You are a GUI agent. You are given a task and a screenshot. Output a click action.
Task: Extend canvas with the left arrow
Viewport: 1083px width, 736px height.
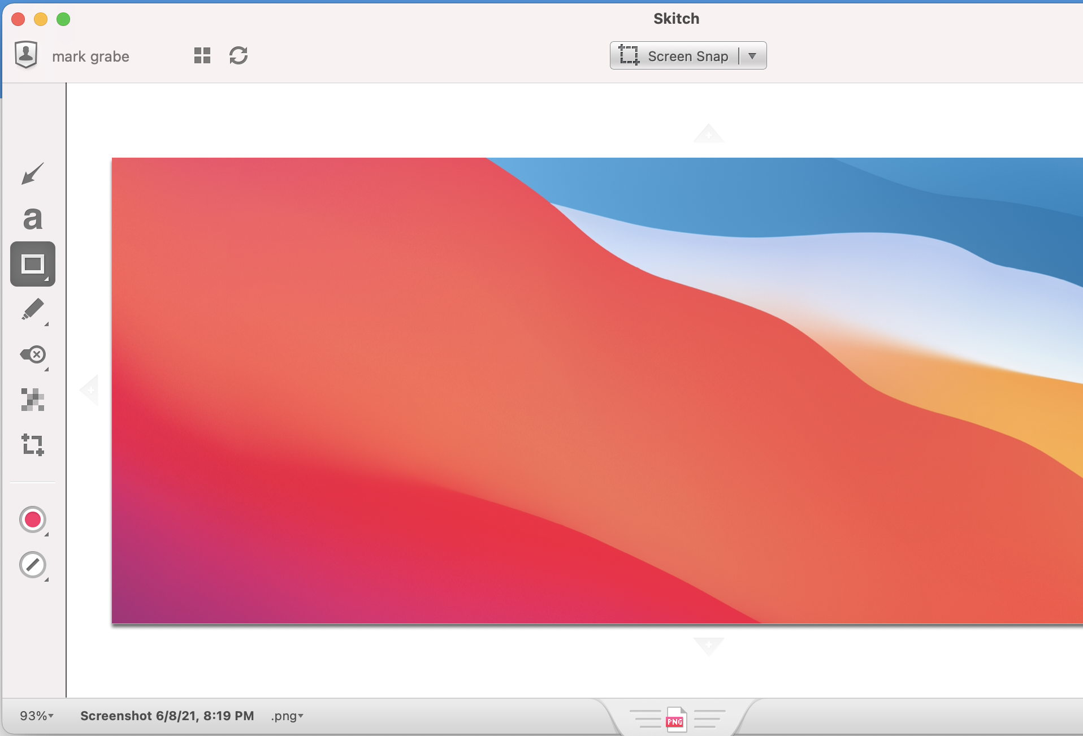point(90,390)
